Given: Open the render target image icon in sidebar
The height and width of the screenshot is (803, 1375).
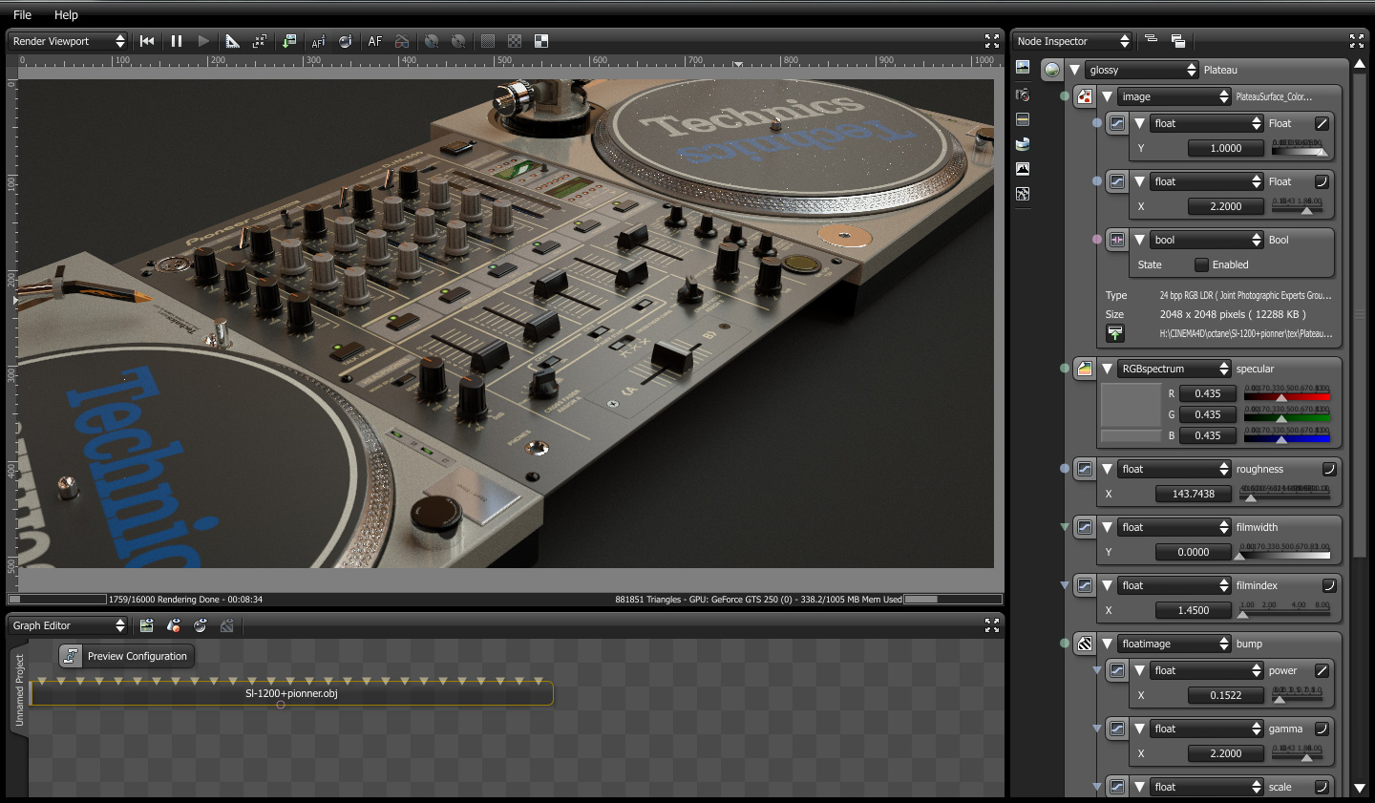Looking at the screenshot, I should pyautogui.click(x=1023, y=67).
